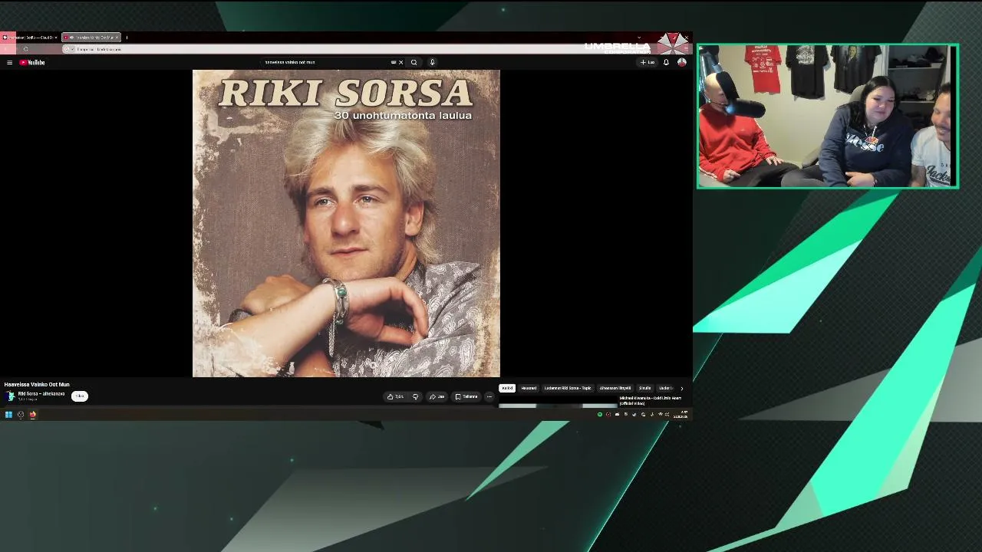Screen dimensions: 982x552
Task: Open the taskbar clock and date
Action: coord(680,415)
